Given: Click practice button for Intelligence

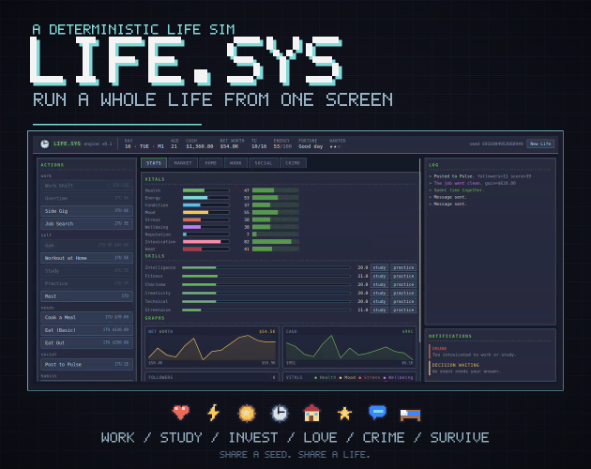Looking at the screenshot, I should 403,267.
